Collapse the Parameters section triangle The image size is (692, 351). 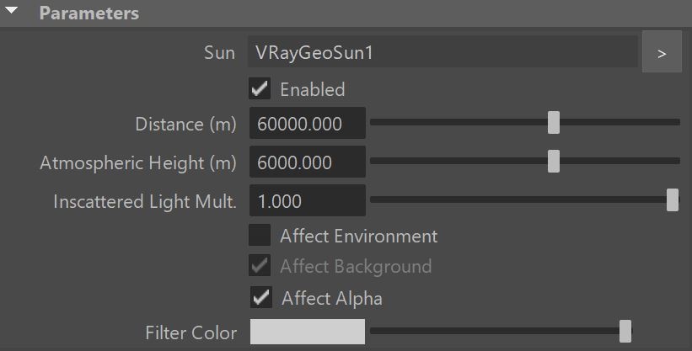point(11,11)
